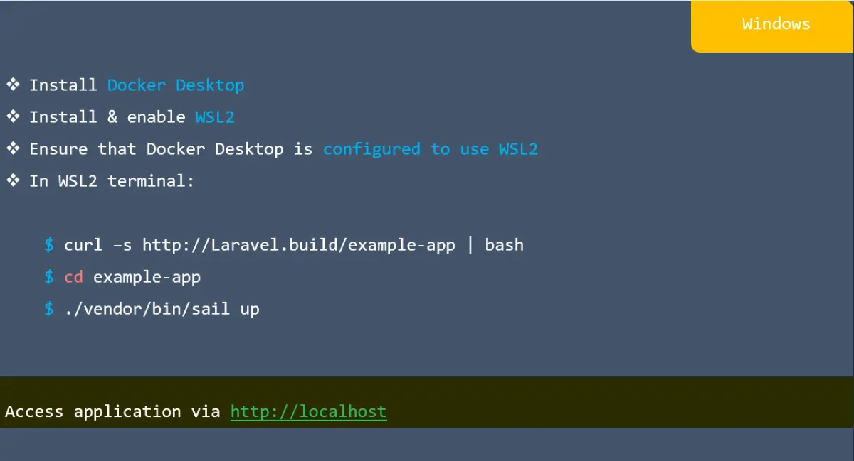The height and width of the screenshot is (461, 854).
Task: Click the 'In WSL2 terminal:' text
Action: click(x=112, y=181)
